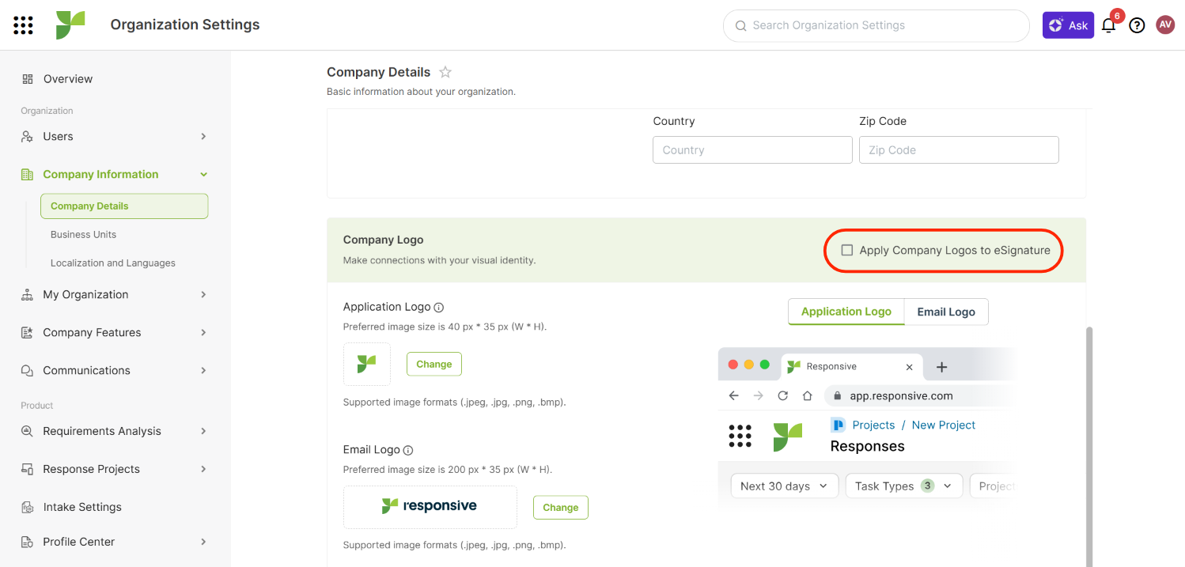This screenshot has width=1185, height=567.
Task: Click the Communications chat icon
Action: [28, 371]
